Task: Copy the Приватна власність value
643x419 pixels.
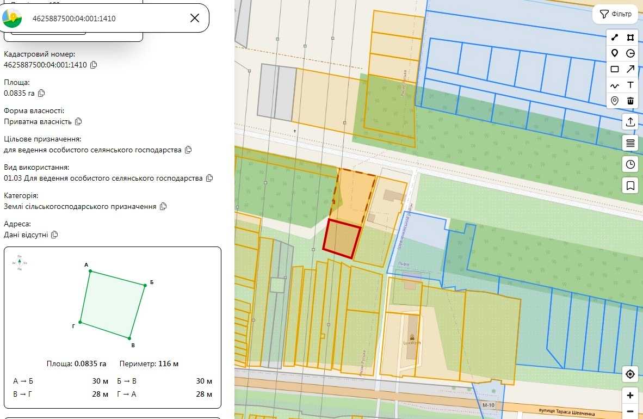Action: (x=78, y=121)
